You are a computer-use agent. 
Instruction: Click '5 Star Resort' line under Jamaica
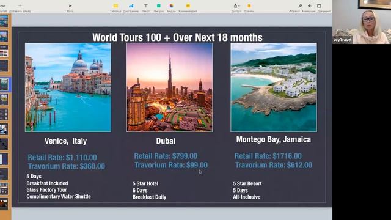pos(247,183)
